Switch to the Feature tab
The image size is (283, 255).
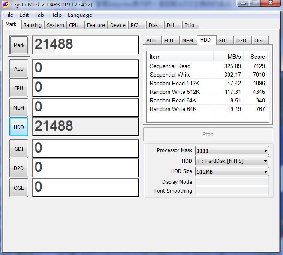pos(96,25)
